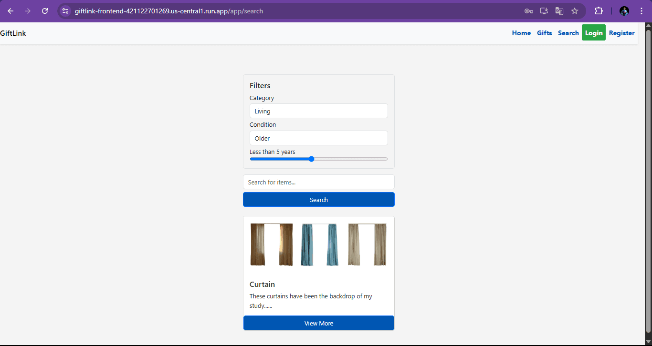Open the translate page icon

559,11
